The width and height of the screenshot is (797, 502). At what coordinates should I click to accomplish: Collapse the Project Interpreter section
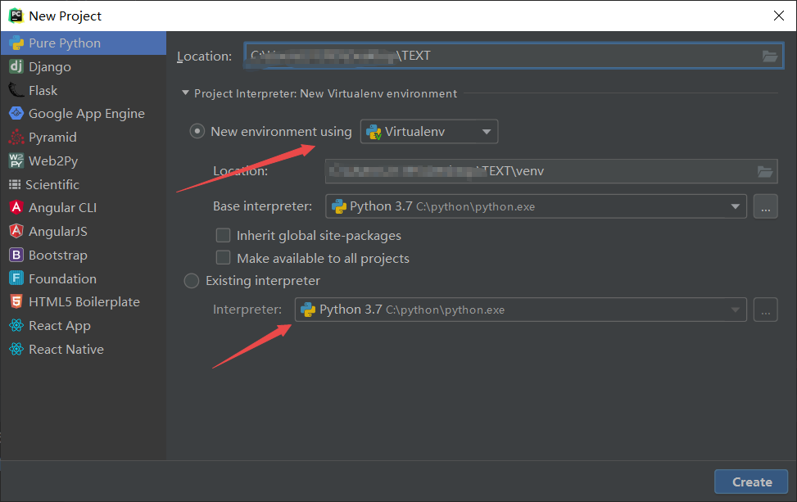(185, 93)
